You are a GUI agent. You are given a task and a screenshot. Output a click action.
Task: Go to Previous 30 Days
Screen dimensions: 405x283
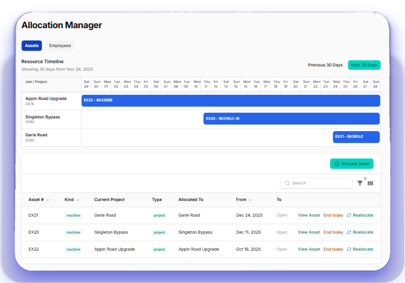tap(325, 65)
